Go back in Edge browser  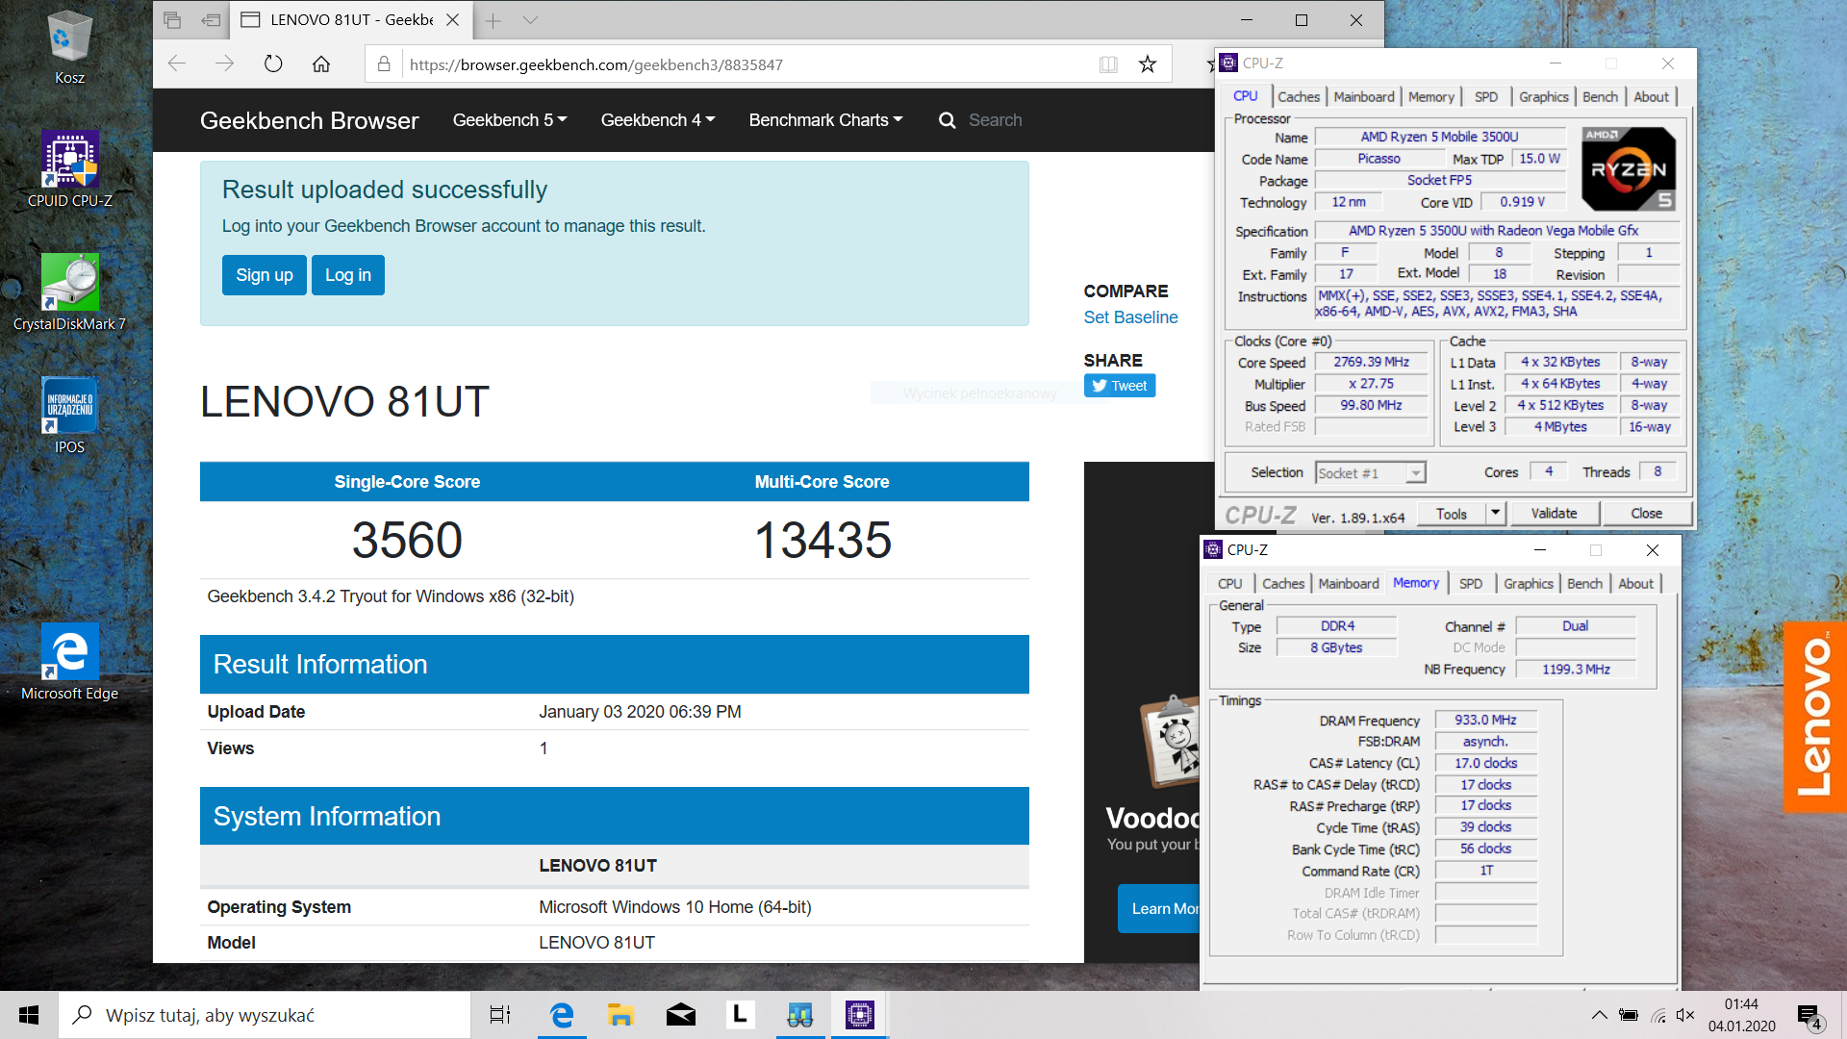click(x=177, y=63)
